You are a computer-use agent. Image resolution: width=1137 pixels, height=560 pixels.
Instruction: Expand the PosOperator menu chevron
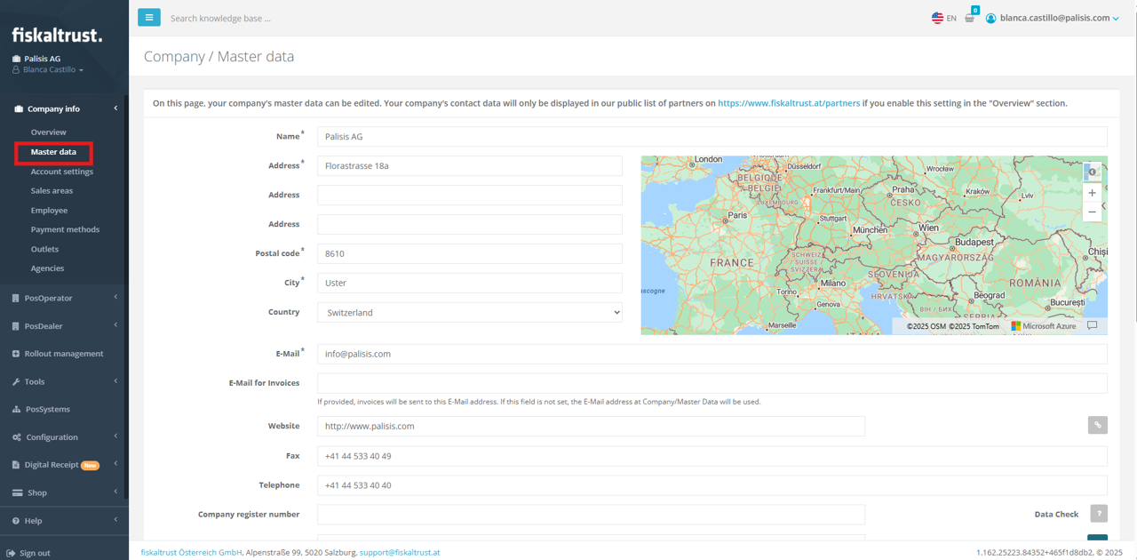(x=115, y=298)
